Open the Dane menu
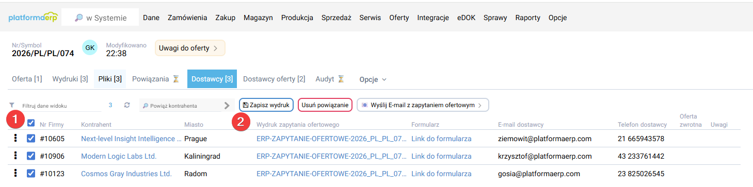 151,18
